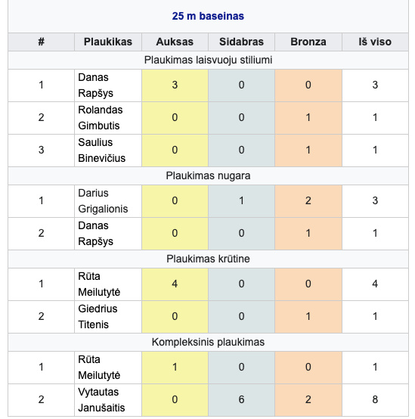Click Rolandas Gimbutis name cell
This screenshot has height=419, width=415.
coord(108,118)
